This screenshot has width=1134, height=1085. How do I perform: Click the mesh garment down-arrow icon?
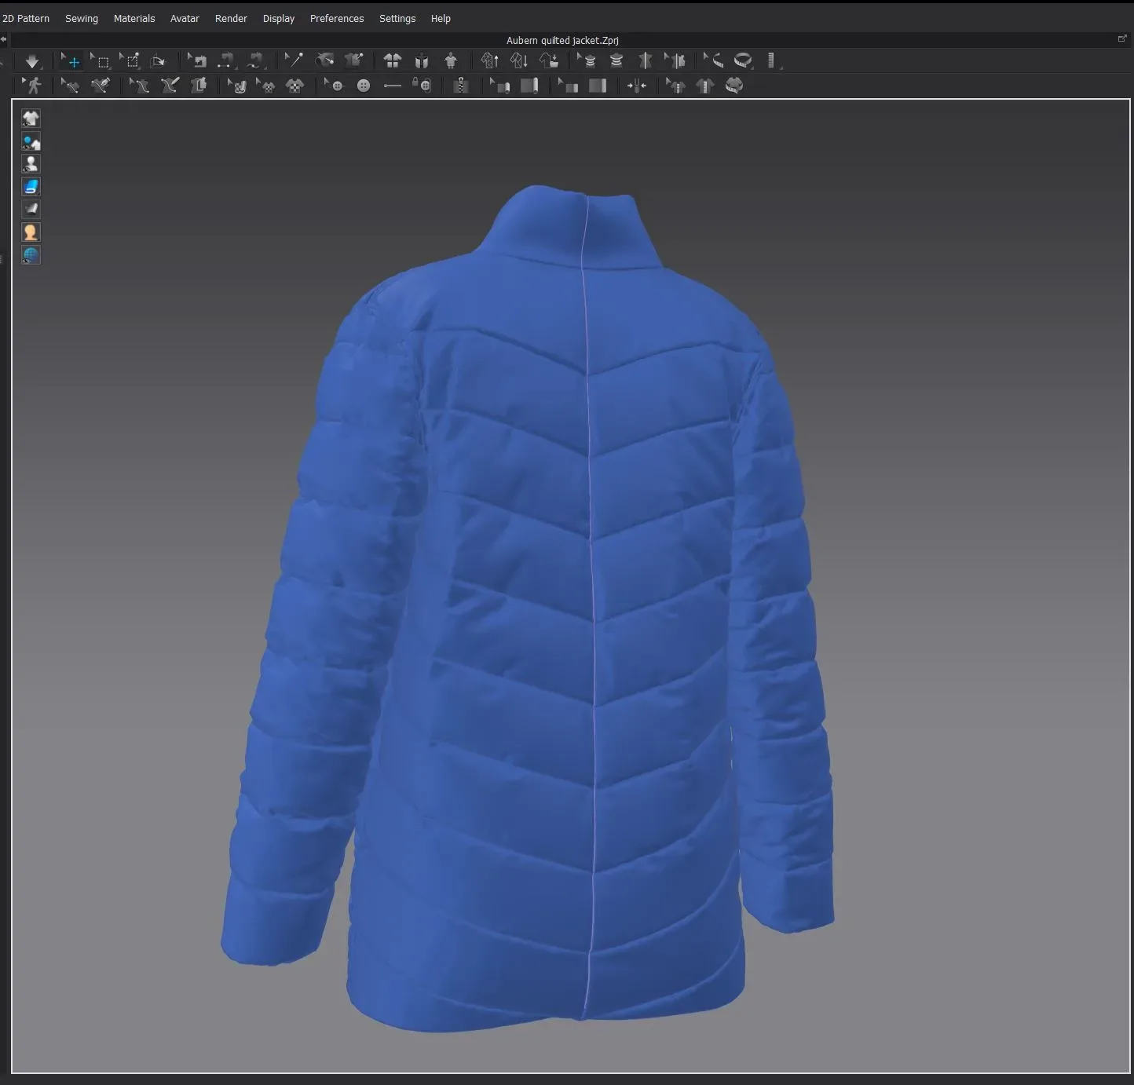click(519, 60)
